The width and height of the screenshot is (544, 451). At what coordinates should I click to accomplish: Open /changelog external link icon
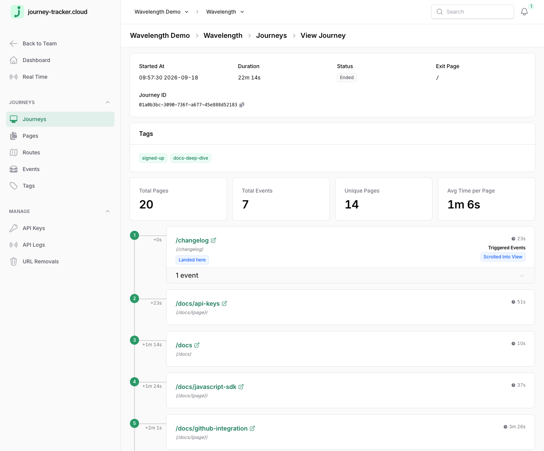click(213, 240)
